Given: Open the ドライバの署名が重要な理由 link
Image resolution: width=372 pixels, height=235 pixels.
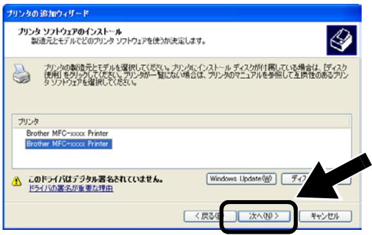Looking at the screenshot, I should point(71,189).
